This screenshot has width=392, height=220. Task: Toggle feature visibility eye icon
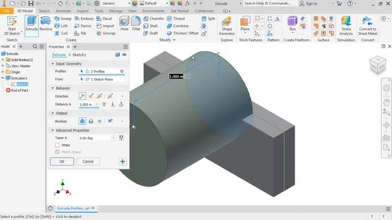coord(124,54)
